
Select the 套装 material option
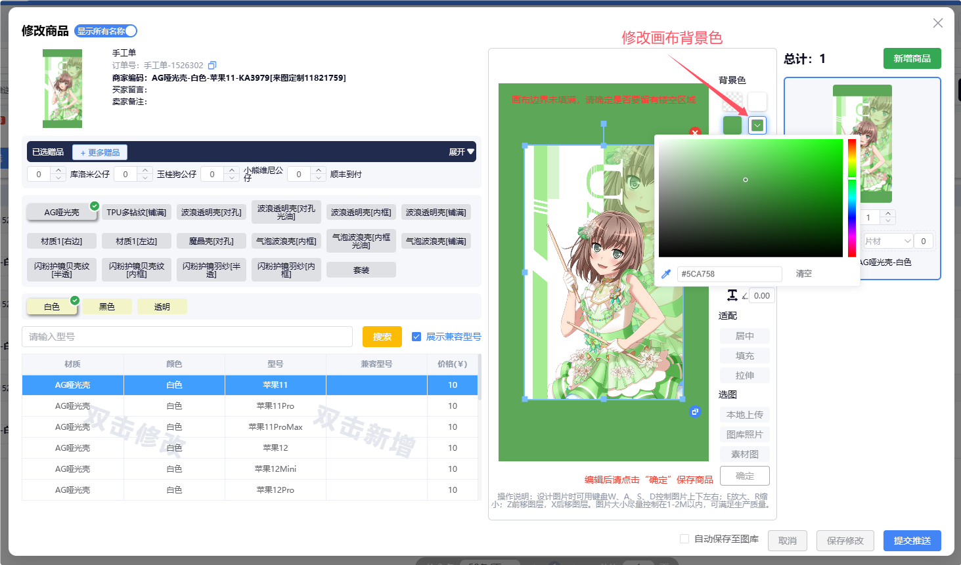pos(361,270)
